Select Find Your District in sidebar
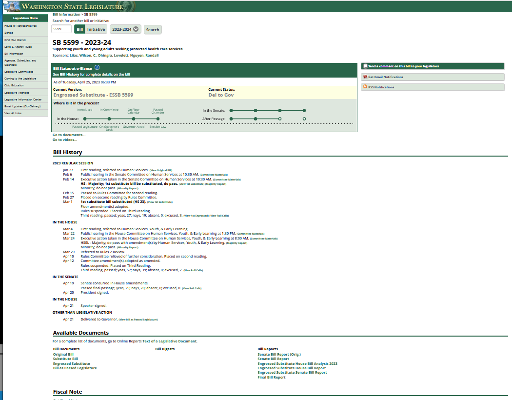The width and height of the screenshot is (512, 400). click(15, 40)
